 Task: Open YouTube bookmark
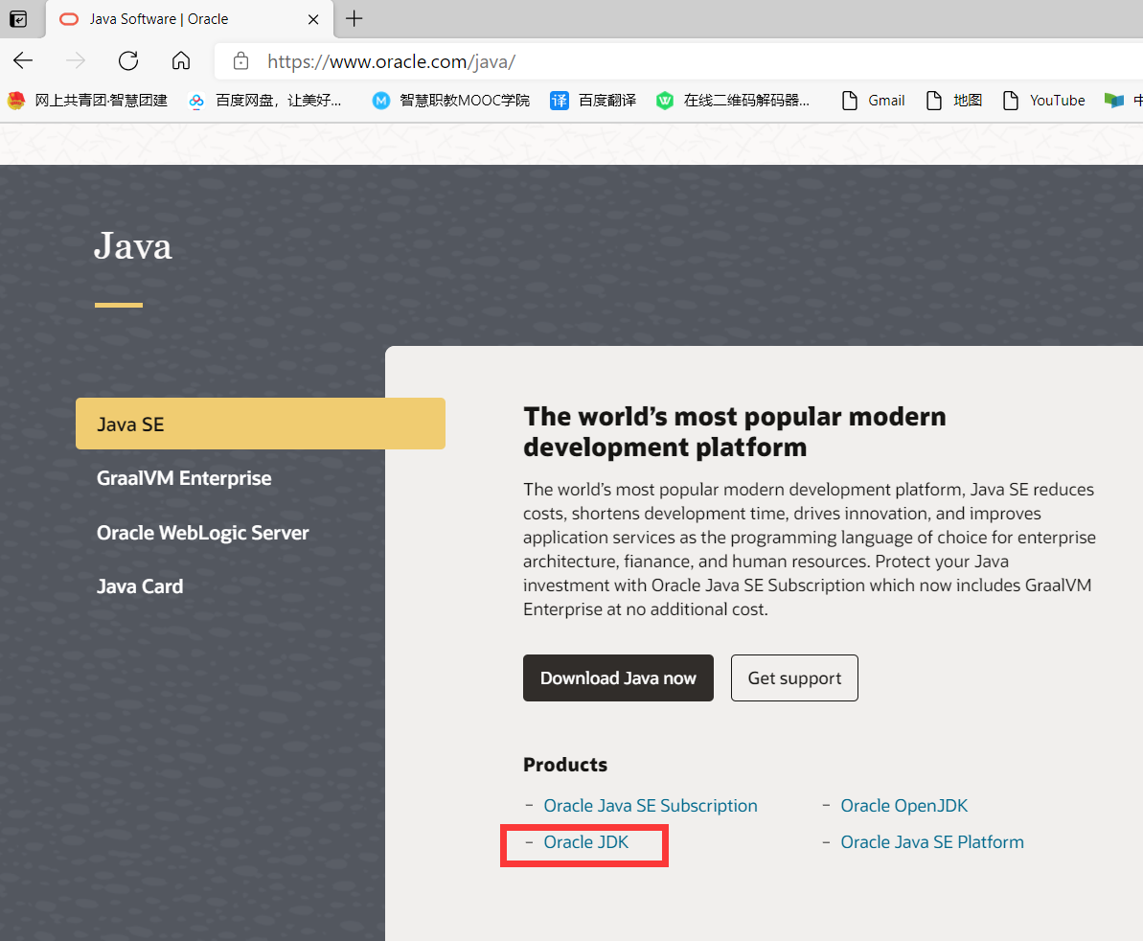1044,101
